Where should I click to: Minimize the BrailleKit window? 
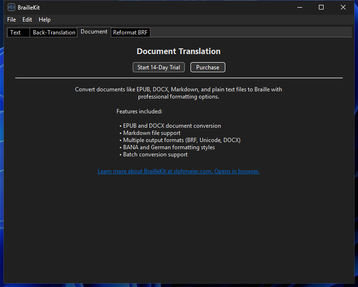point(300,7)
